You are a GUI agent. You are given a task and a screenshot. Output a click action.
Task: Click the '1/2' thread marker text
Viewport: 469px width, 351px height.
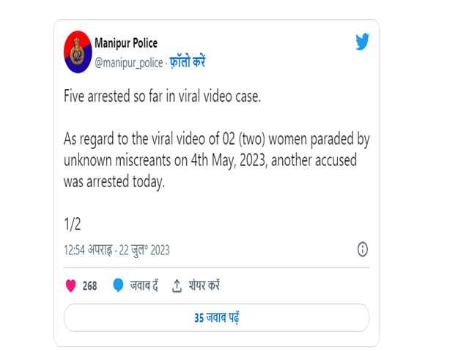pos(73,224)
